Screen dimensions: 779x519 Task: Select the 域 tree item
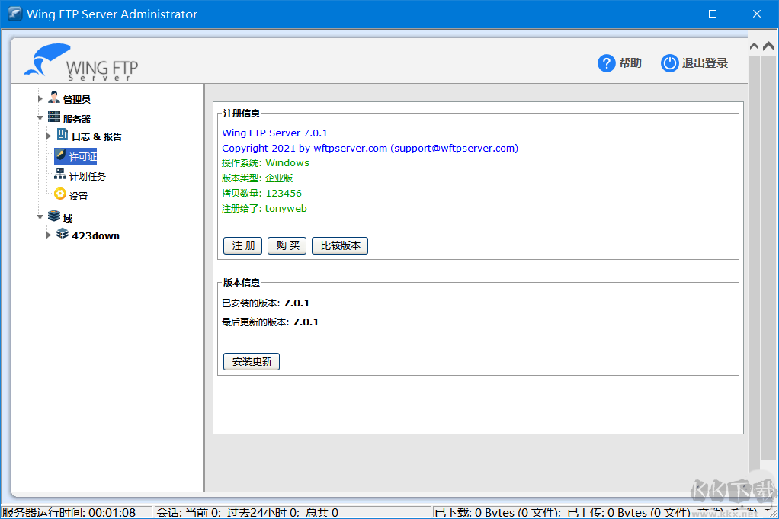[68, 218]
